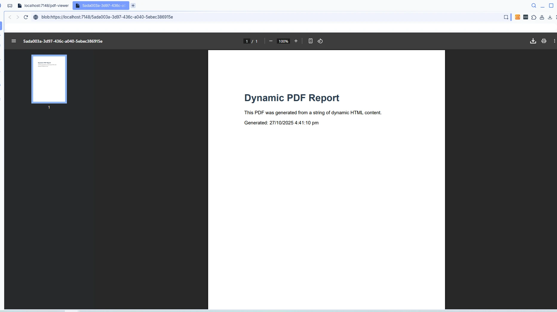Select the 5ada003a blob PDF tab
Screen dimensions: 557x312
click(101, 5)
